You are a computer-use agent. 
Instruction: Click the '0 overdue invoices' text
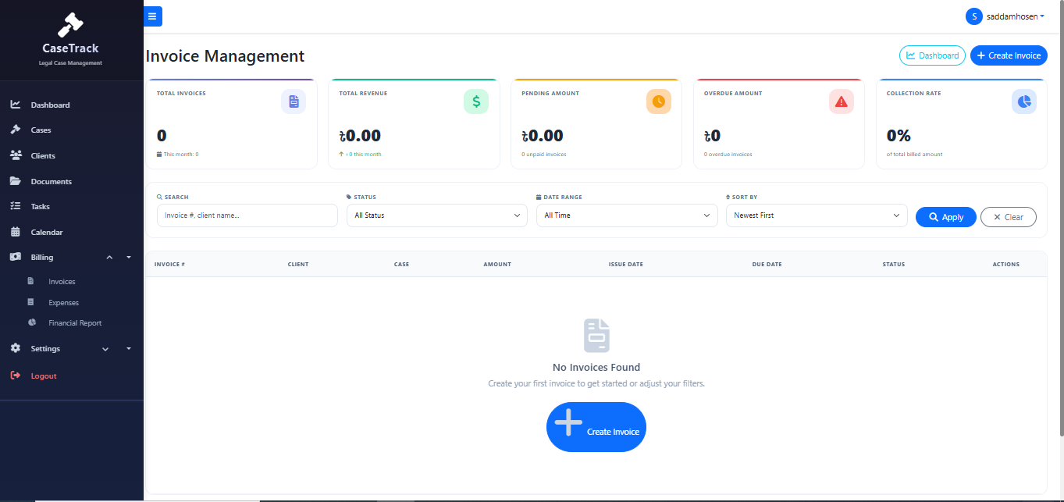coord(728,155)
